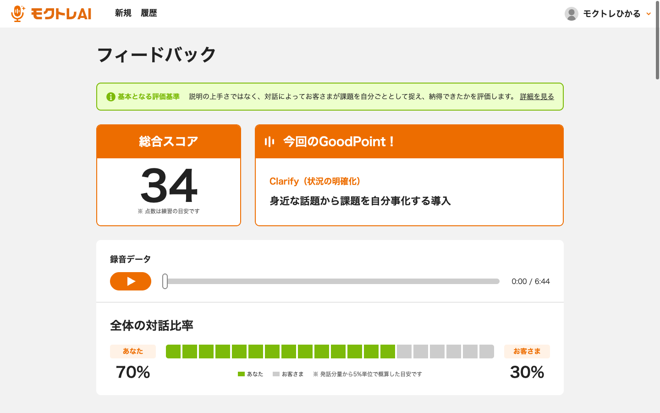Click the yellow あなた badge label
This screenshot has height=413, width=660.
click(x=132, y=351)
